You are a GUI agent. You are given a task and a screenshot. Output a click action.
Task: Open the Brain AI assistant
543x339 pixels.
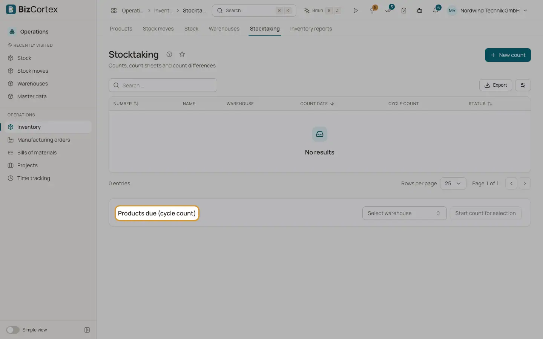[x=322, y=11]
